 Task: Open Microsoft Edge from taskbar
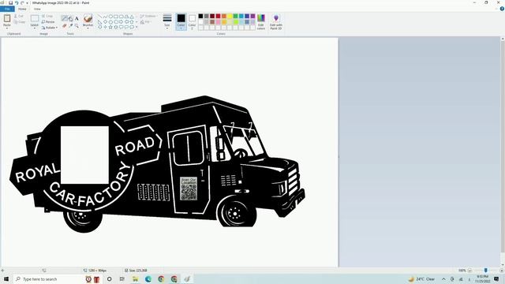pos(148,278)
